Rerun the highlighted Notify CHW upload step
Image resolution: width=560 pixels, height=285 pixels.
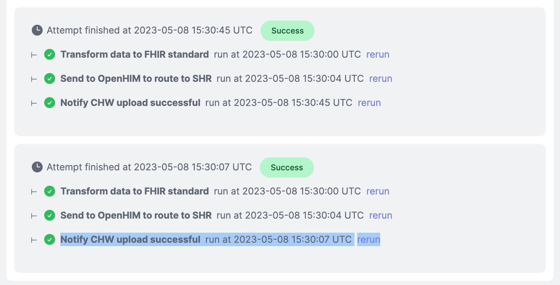[369, 239]
